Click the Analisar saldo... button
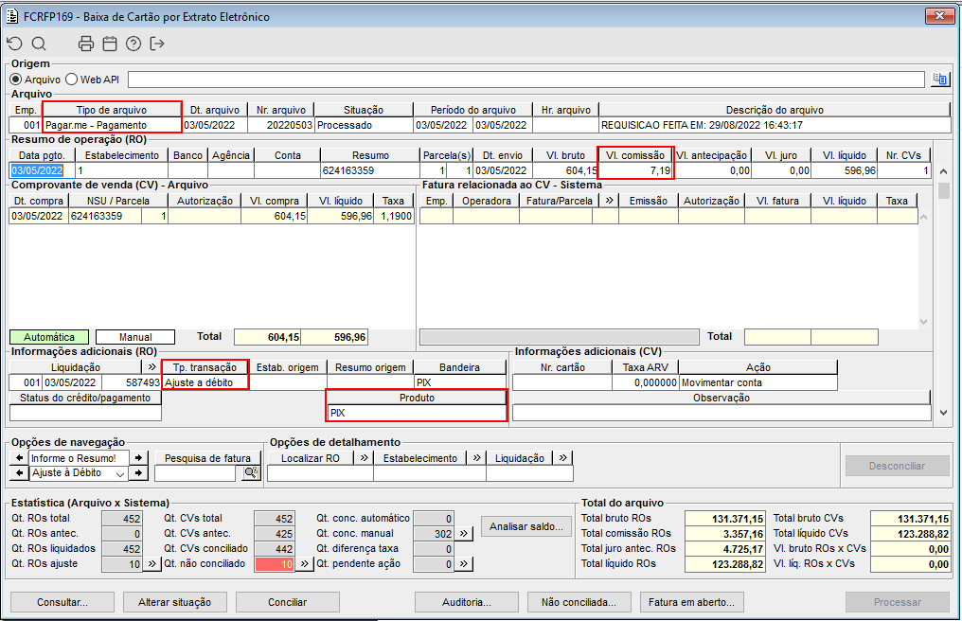Screen dimensions: 962x621 pos(526,526)
